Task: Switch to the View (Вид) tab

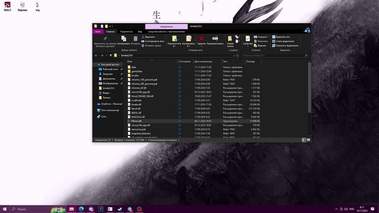Action: tap(140, 31)
